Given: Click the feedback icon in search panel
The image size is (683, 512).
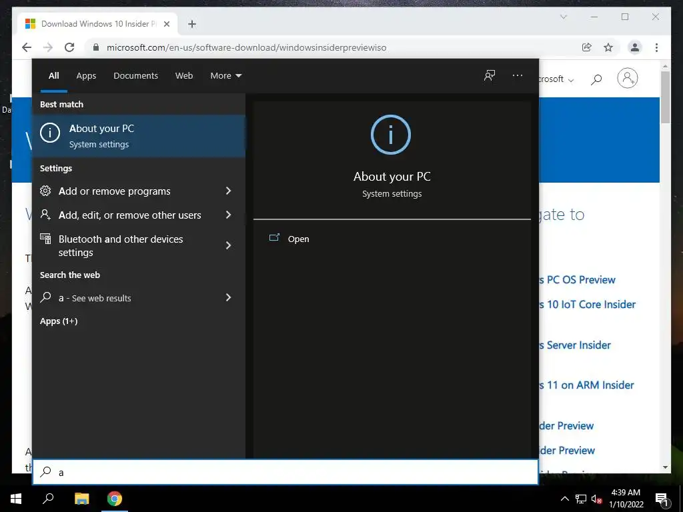Looking at the screenshot, I should point(490,76).
